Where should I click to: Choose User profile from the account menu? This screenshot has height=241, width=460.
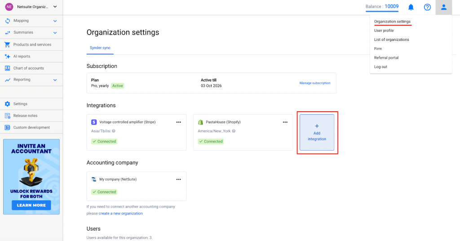[384, 31]
